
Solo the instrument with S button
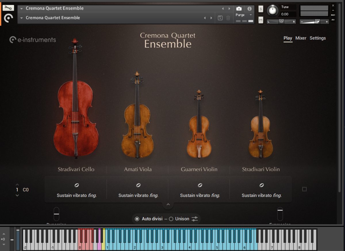[261, 9]
